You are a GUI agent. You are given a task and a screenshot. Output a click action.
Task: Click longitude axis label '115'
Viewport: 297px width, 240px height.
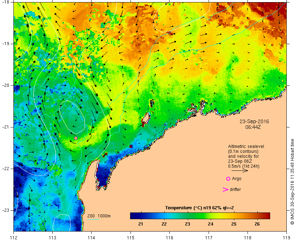tap(130, 238)
